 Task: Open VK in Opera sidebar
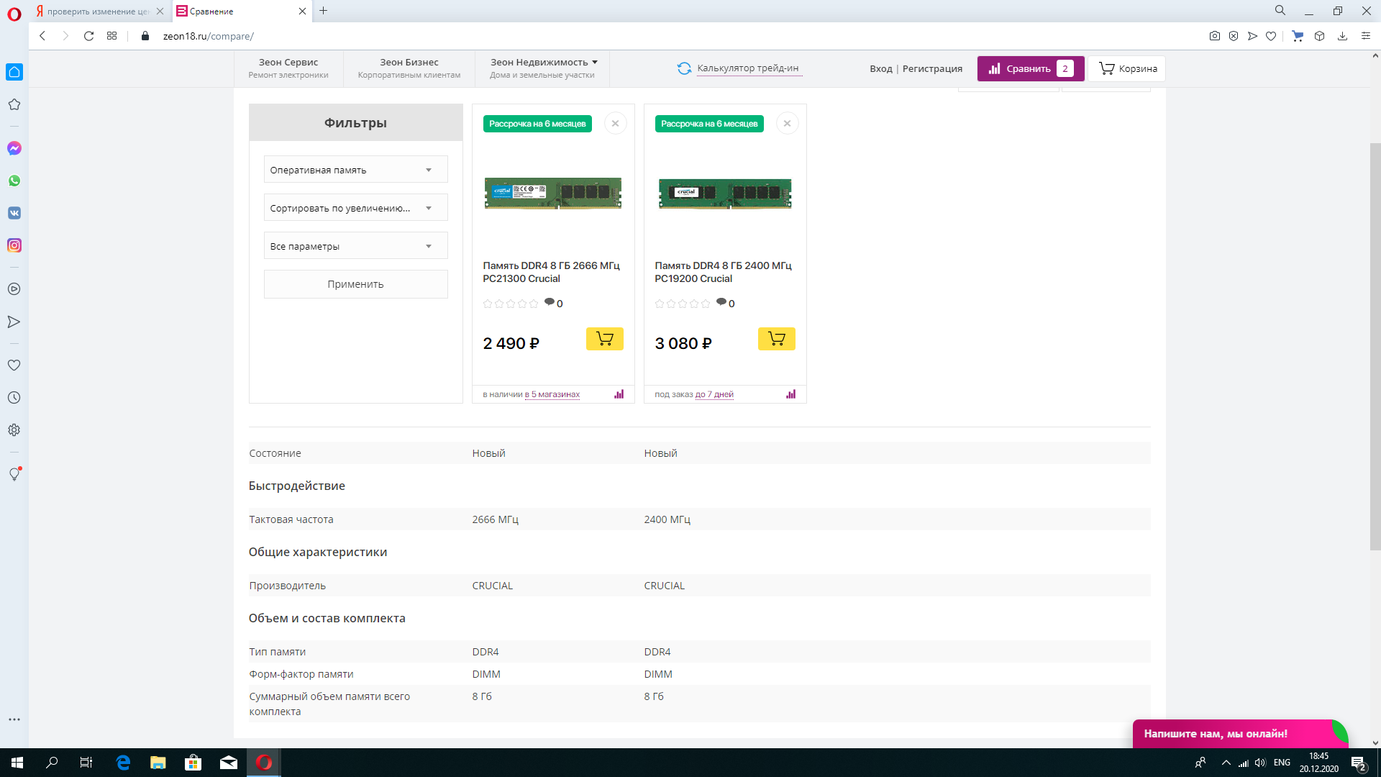tap(14, 213)
